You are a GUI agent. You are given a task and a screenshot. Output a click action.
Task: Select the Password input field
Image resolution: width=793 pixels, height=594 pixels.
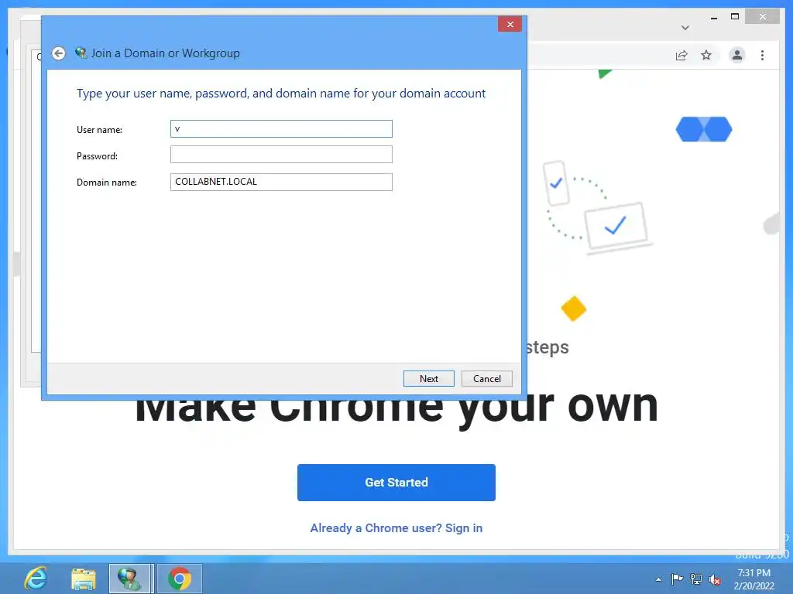[x=281, y=155]
